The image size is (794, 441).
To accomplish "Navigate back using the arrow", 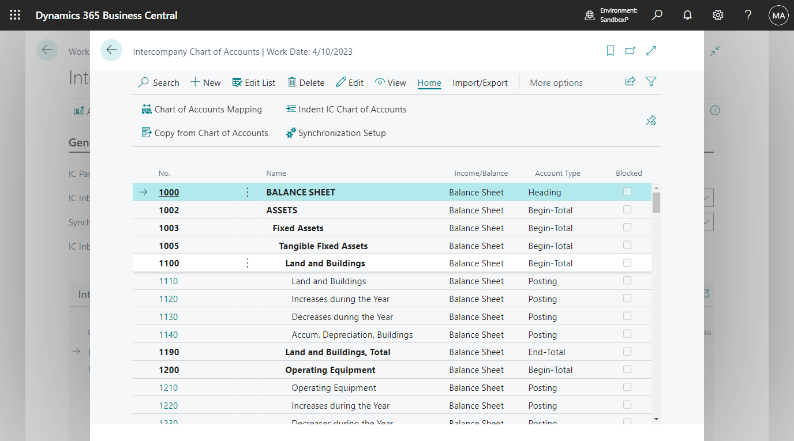I will (111, 50).
